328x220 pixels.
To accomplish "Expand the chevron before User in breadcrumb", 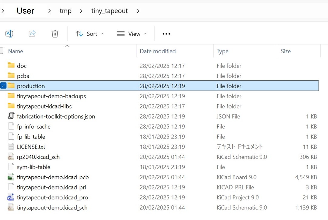I will pos(3,11).
